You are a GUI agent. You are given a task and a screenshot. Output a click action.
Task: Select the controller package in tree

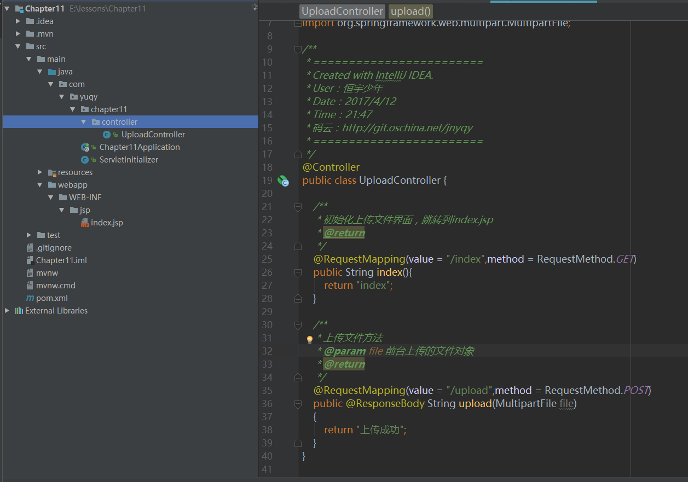119,122
